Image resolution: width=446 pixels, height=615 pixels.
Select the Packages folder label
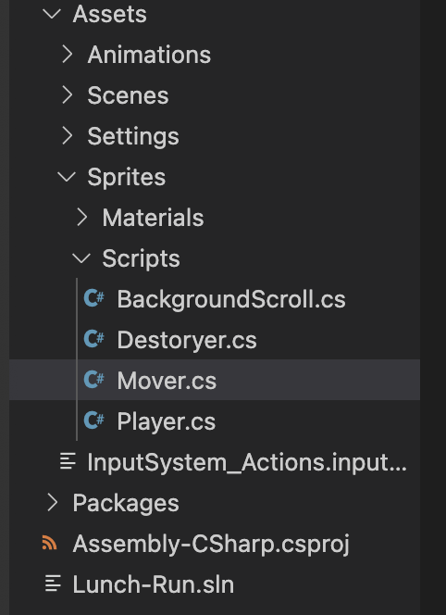coord(126,503)
